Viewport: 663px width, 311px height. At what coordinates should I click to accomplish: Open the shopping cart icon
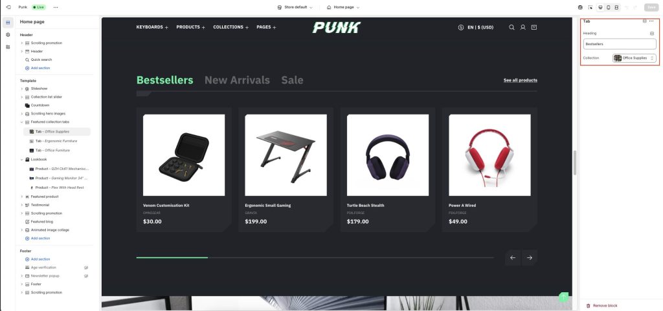click(x=534, y=27)
